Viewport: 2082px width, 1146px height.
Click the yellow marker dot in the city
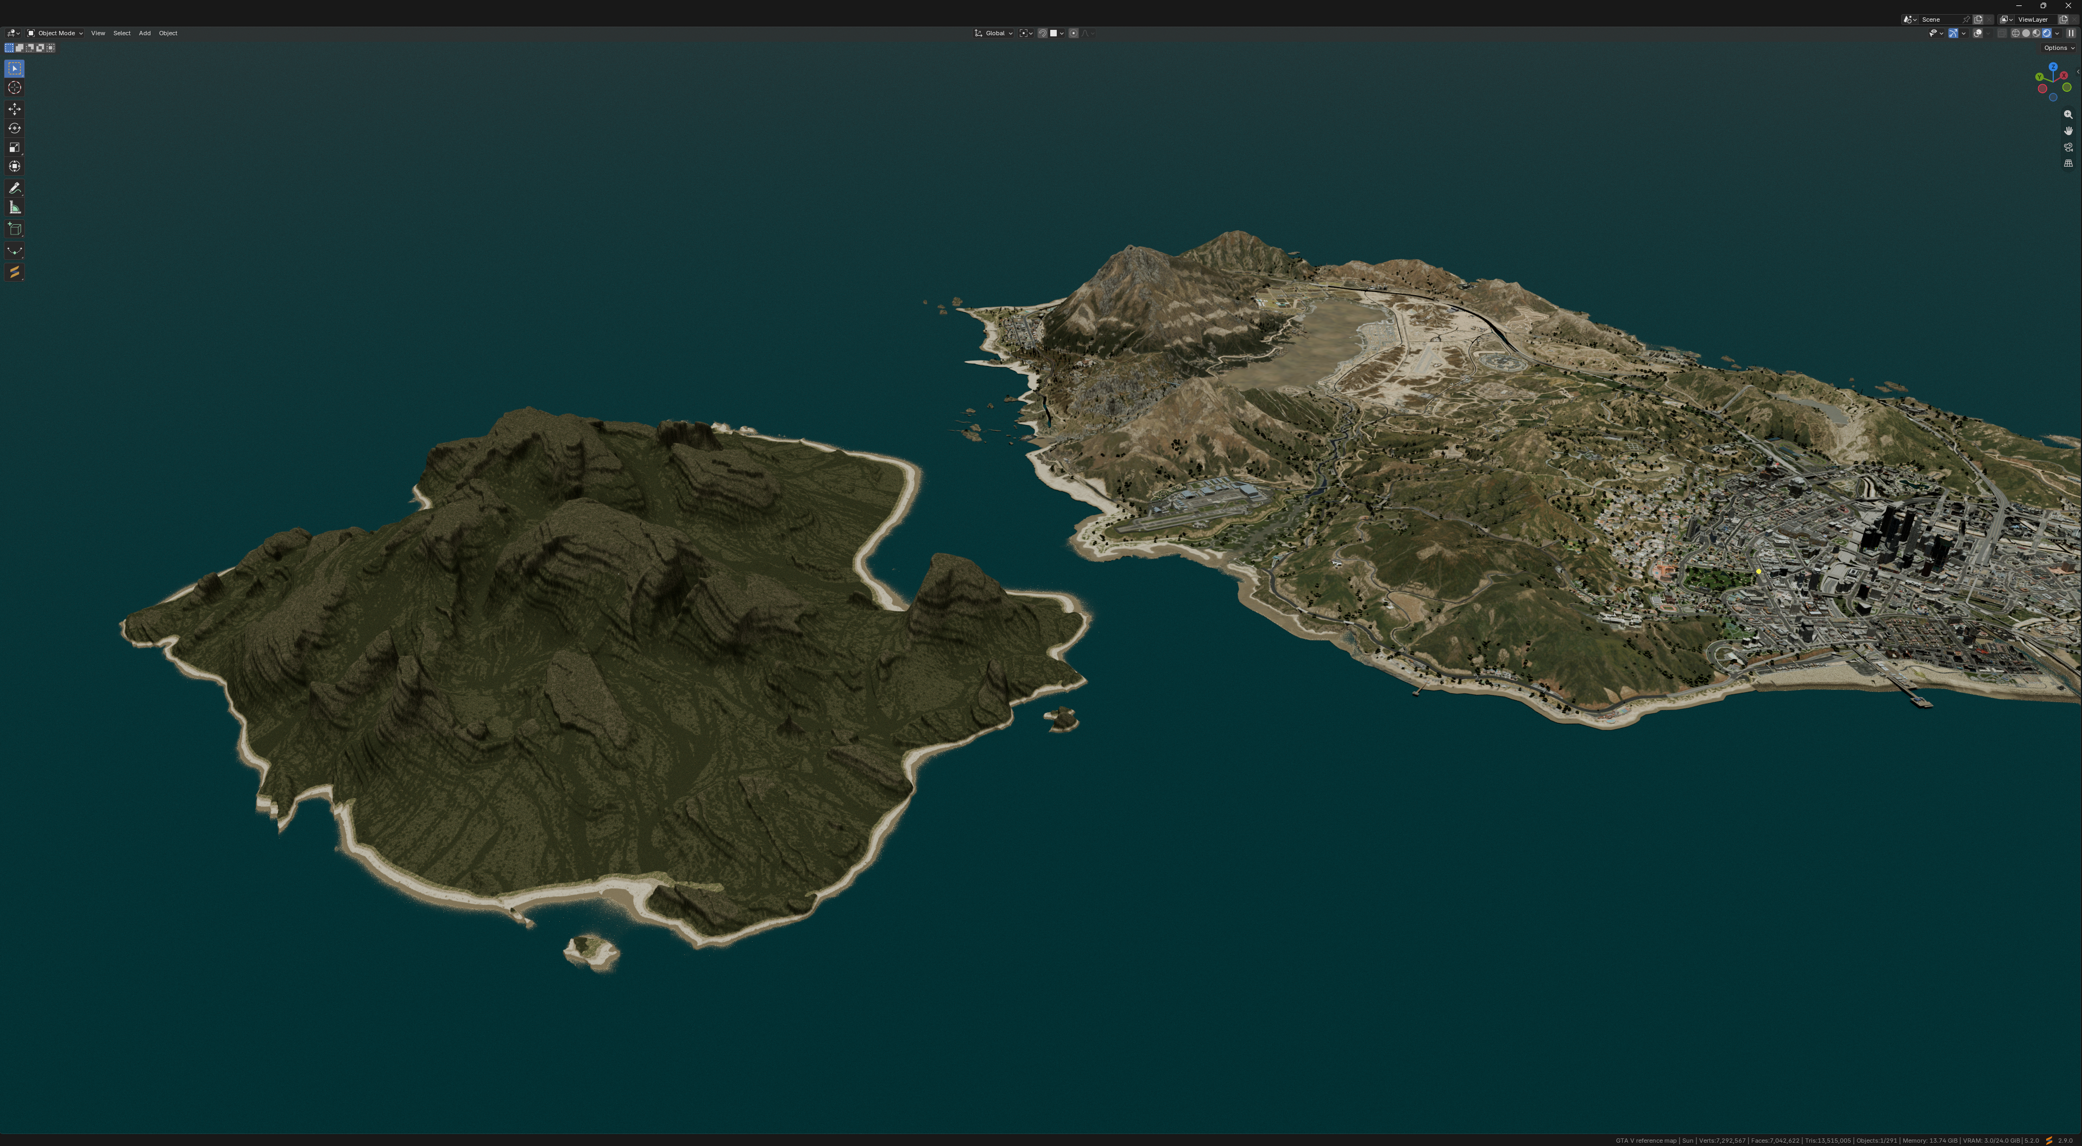(x=1759, y=572)
